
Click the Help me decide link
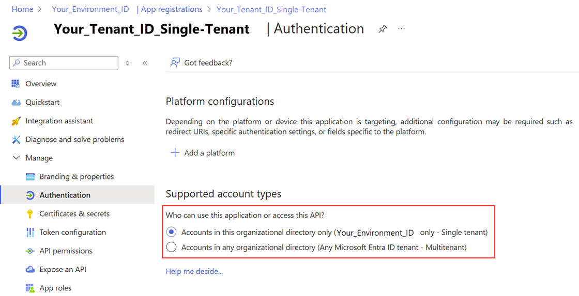coord(194,271)
